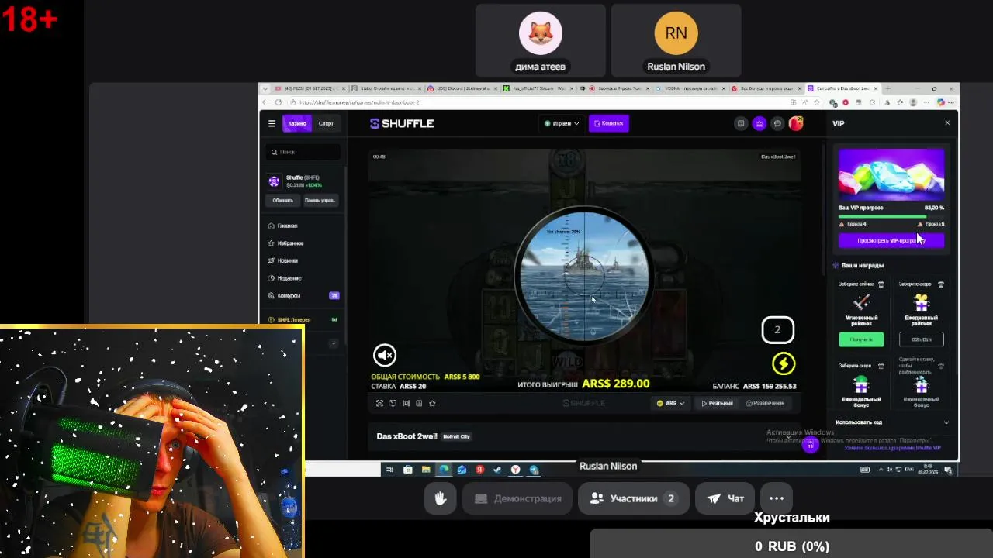This screenshot has width=993, height=558.
Task: Click the VIP gems banner image
Action: tap(891, 174)
